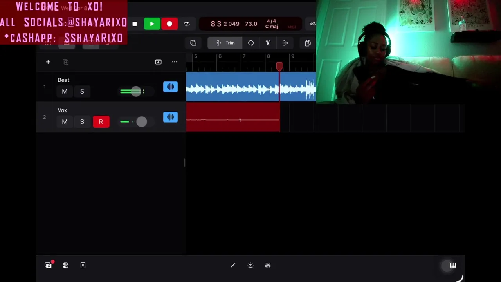Mute the Beat track
Viewport: 501px width, 282px height.
coord(65,91)
